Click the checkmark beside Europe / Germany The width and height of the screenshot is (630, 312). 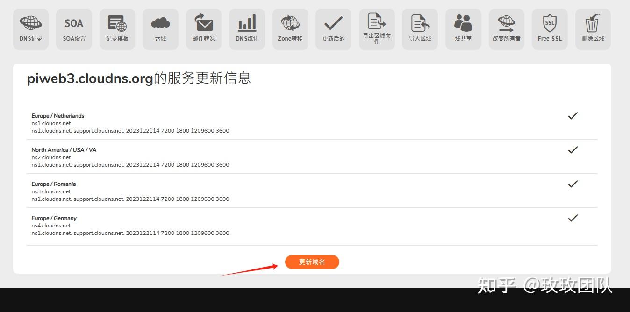pyautogui.click(x=573, y=218)
